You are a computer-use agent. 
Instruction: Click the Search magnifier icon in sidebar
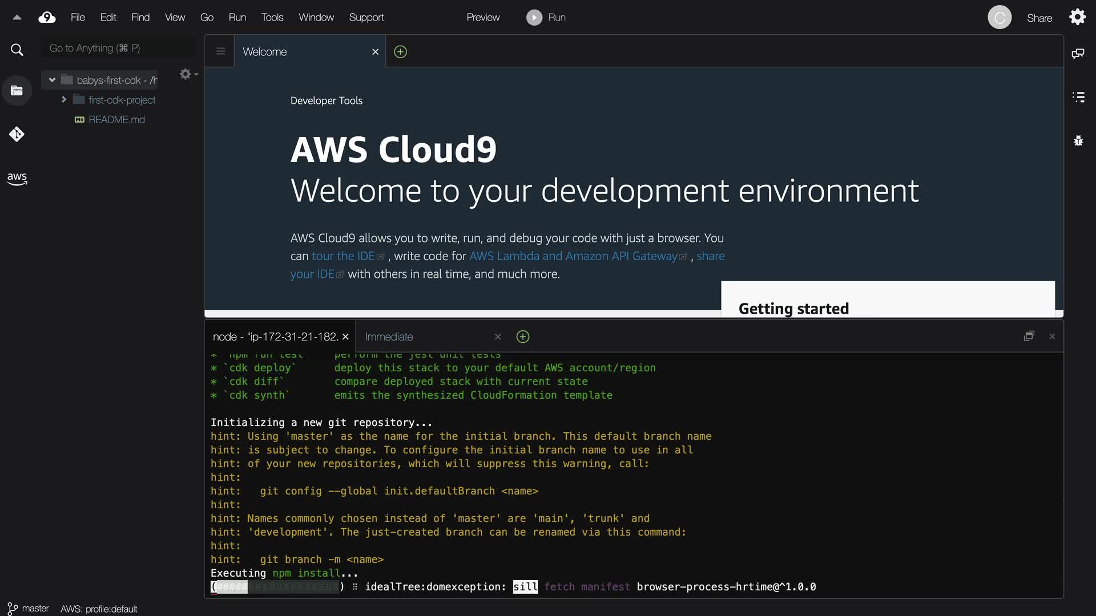click(x=17, y=50)
